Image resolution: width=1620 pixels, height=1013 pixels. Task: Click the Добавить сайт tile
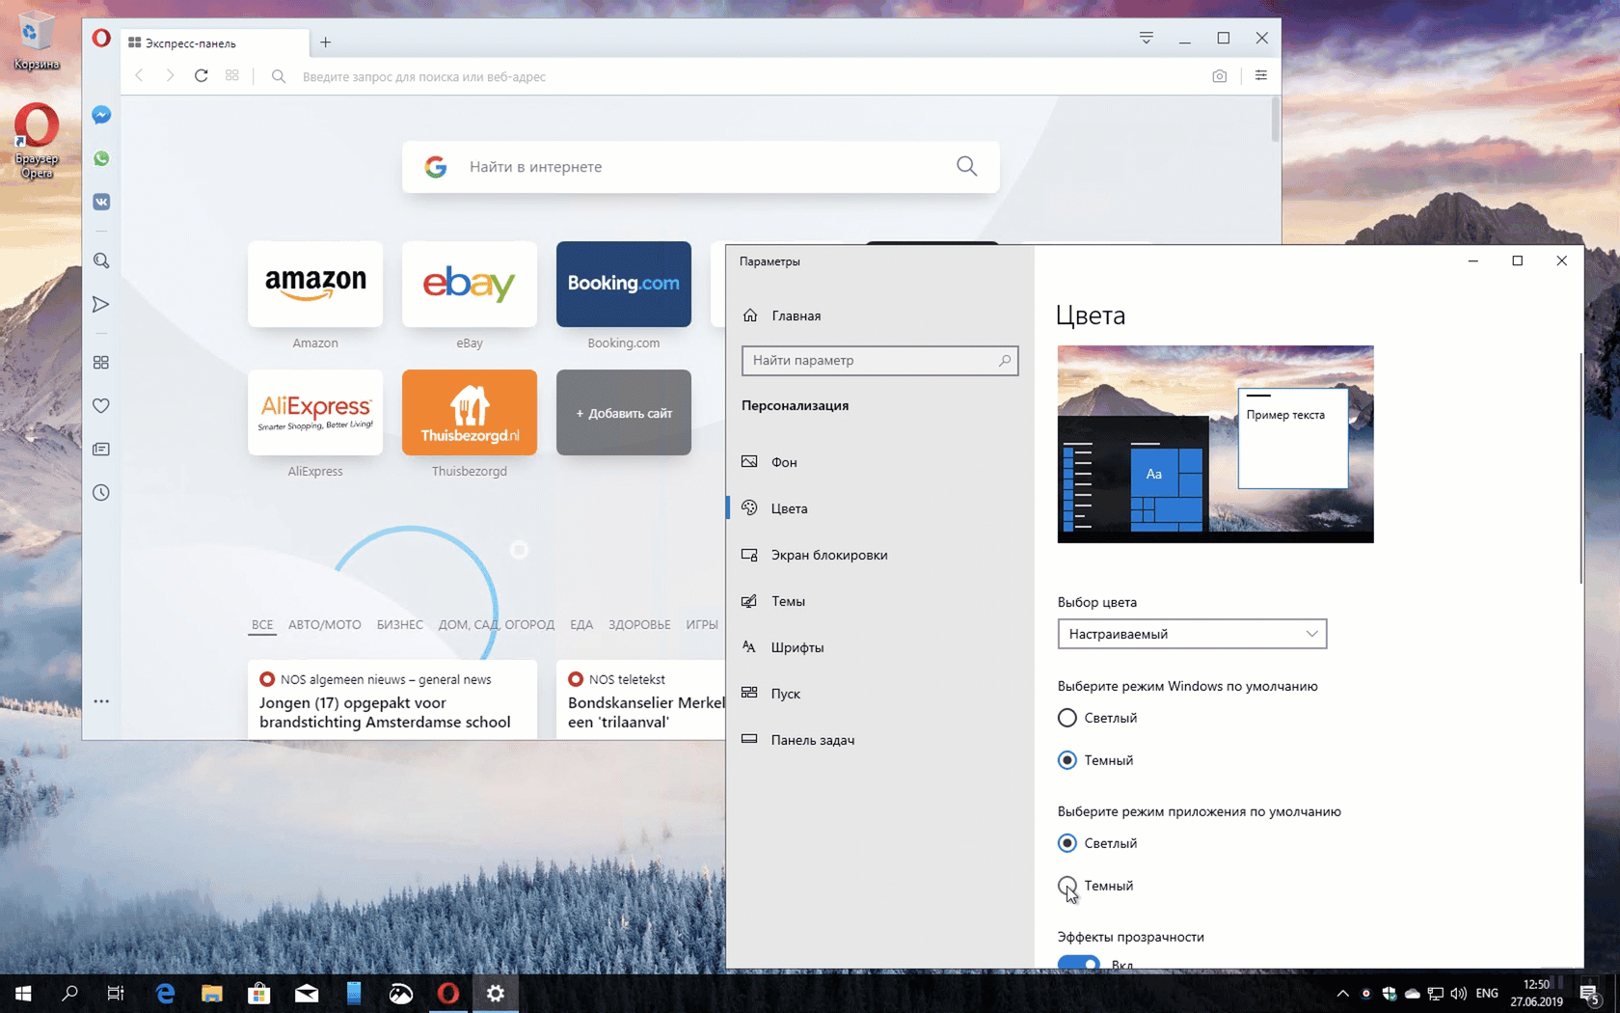coord(623,412)
